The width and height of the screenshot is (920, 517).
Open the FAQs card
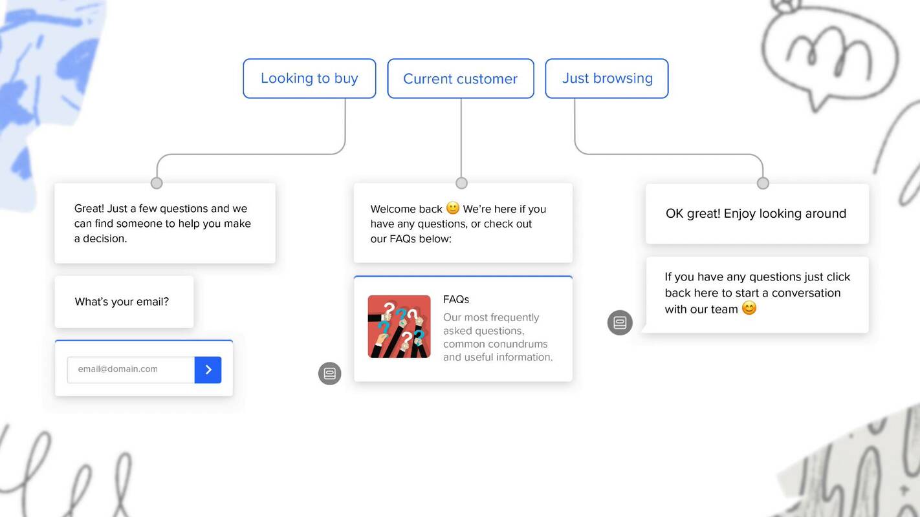[x=463, y=328]
